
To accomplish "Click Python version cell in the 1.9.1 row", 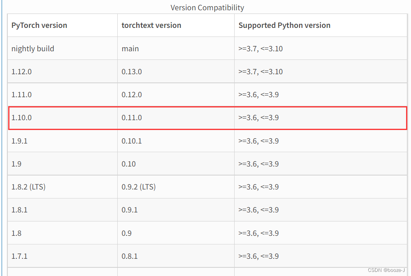I will pyautogui.click(x=321, y=141).
